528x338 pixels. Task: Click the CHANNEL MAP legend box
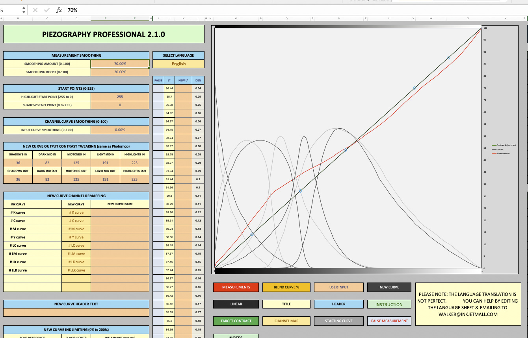pyautogui.click(x=286, y=321)
